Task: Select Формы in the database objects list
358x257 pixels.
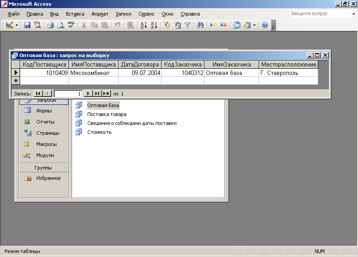Action: pyautogui.click(x=43, y=111)
